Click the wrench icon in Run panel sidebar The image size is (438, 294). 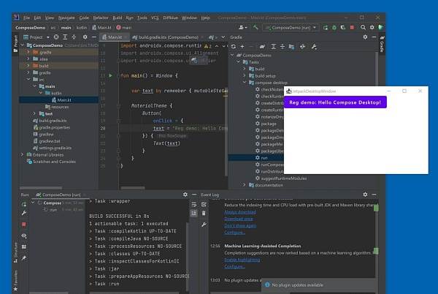24,214
